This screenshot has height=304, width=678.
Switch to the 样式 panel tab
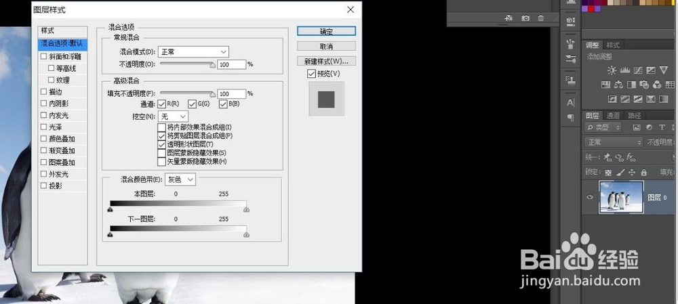tap(613, 45)
